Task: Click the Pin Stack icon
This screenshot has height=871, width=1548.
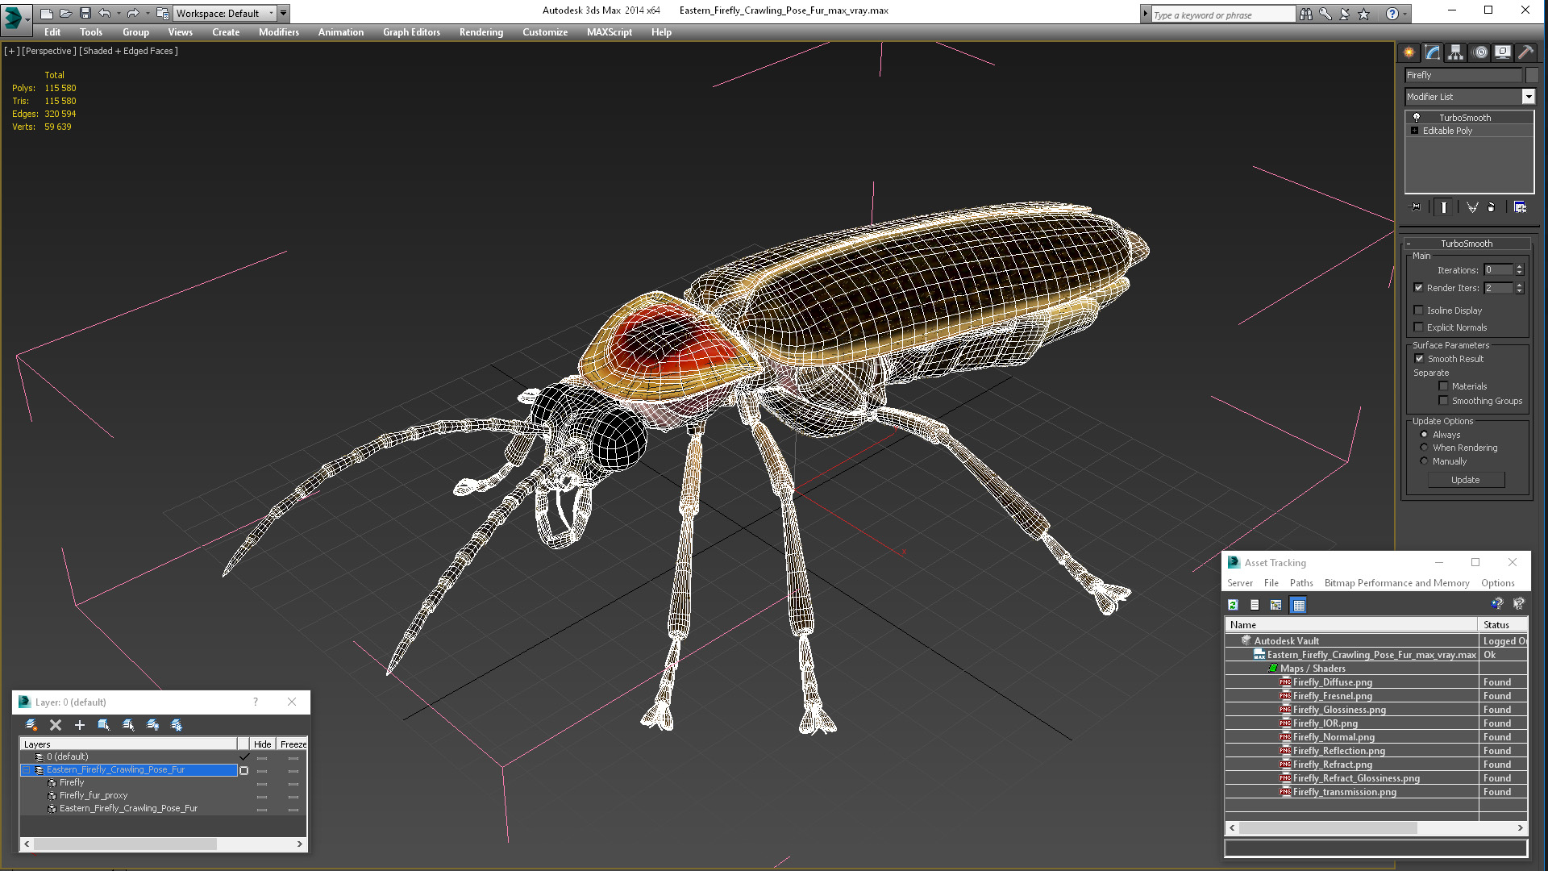Action: pos(1416,207)
